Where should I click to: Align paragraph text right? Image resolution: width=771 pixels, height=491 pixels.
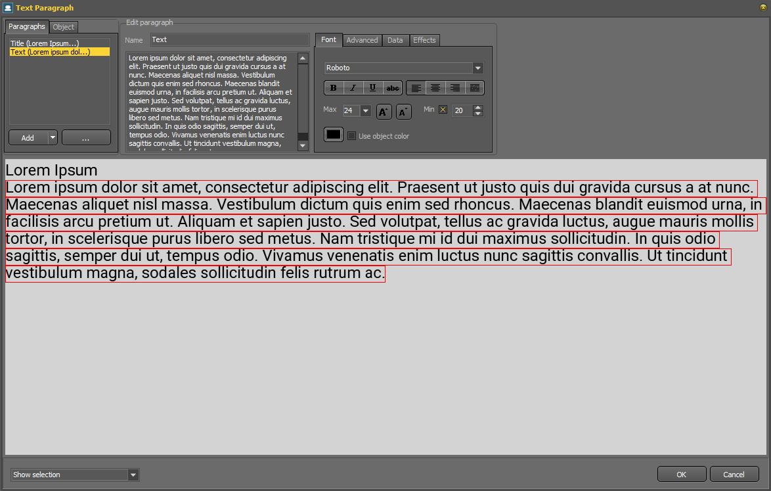(455, 88)
